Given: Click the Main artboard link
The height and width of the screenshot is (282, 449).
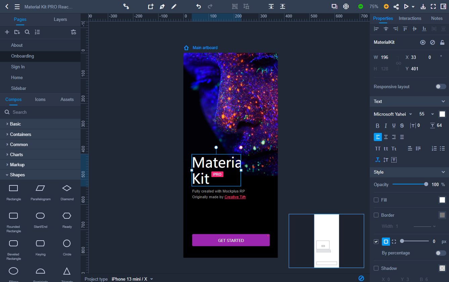Looking at the screenshot, I should pyautogui.click(x=205, y=47).
